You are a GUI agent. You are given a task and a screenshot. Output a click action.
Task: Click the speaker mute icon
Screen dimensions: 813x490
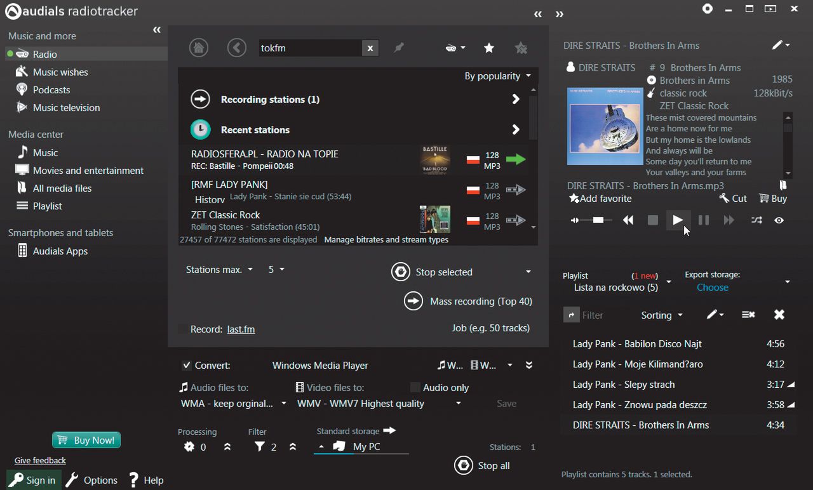pyautogui.click(x=574, y=220)
